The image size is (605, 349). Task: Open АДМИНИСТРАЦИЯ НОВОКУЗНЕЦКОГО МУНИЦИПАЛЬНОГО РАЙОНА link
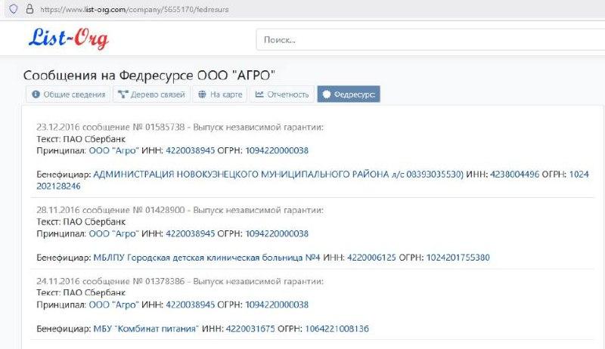click(278, 174)
